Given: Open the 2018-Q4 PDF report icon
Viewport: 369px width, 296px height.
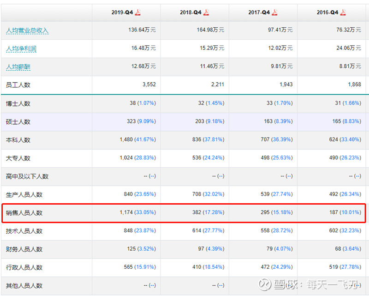Looking at the screenshot, I should (206, 12).
